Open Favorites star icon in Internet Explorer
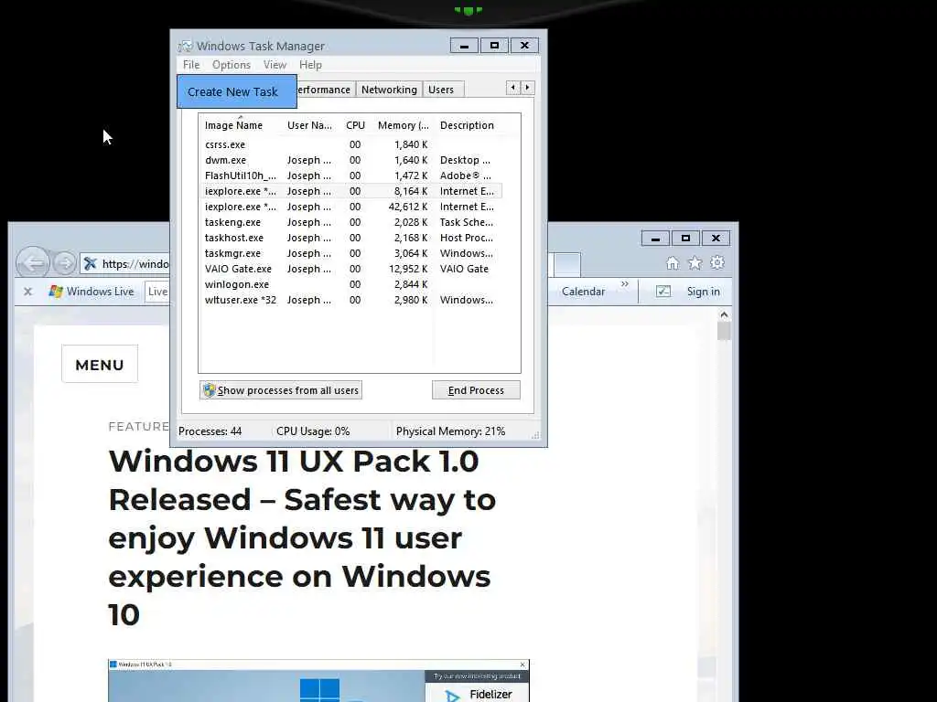This screenshot has width=937, height=702. tap(695, 262)
